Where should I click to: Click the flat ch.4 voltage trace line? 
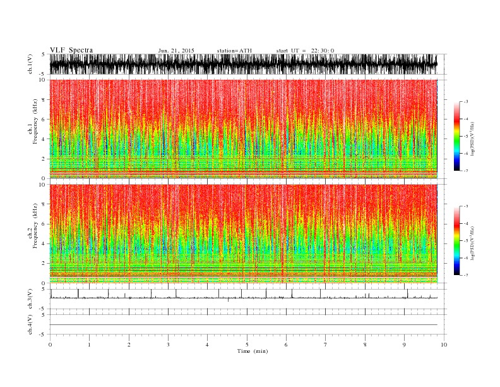[x=244, y=325]
